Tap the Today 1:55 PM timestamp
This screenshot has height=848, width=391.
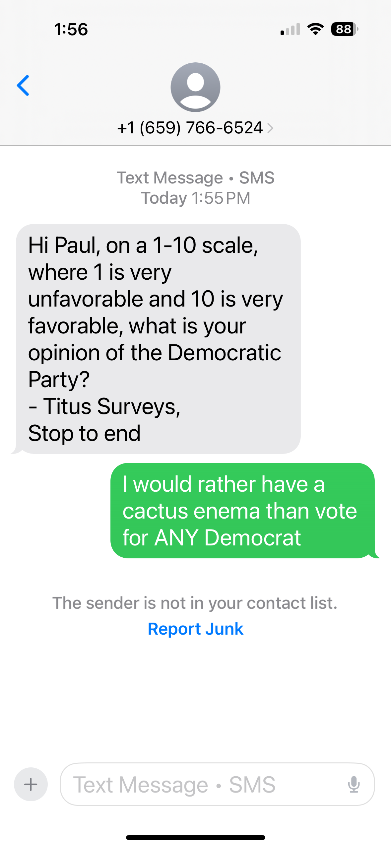coord(195,198)
